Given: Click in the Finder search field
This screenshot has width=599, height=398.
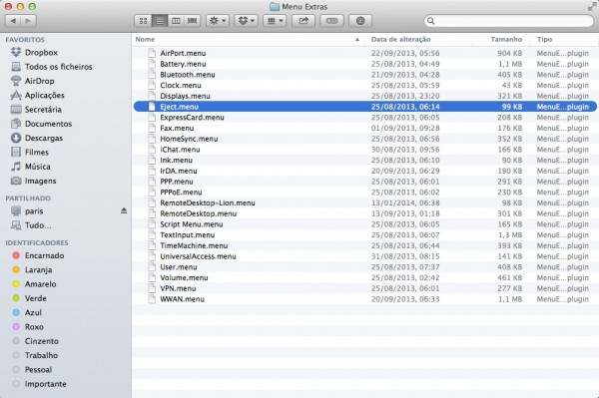Looking at the screenshot, I should (x=509, y=21).
